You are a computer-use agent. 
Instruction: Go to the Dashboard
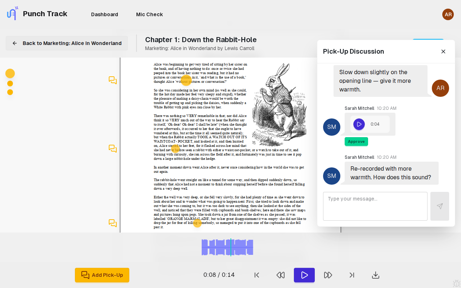(104, 14)
